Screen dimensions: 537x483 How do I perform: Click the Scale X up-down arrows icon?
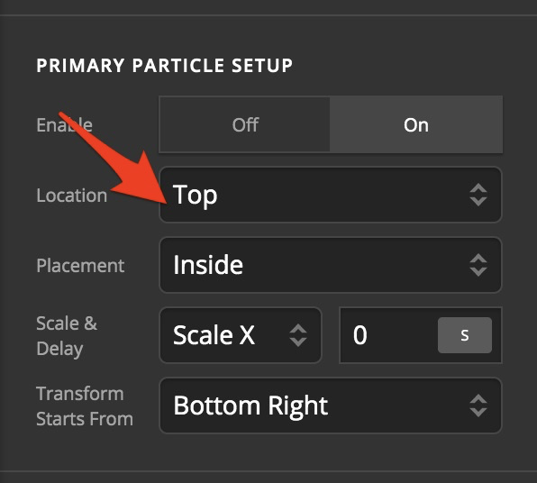[x=298, y=335]
